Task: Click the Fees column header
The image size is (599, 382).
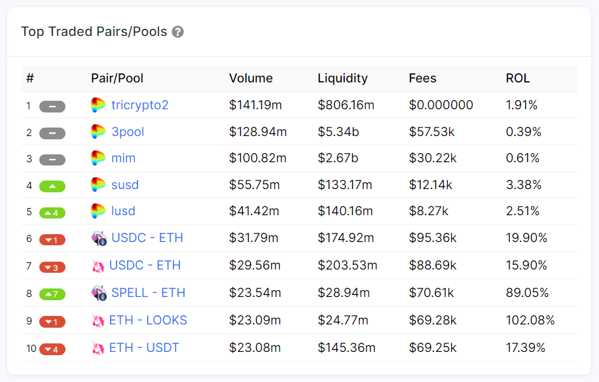Action: (422, 78)
